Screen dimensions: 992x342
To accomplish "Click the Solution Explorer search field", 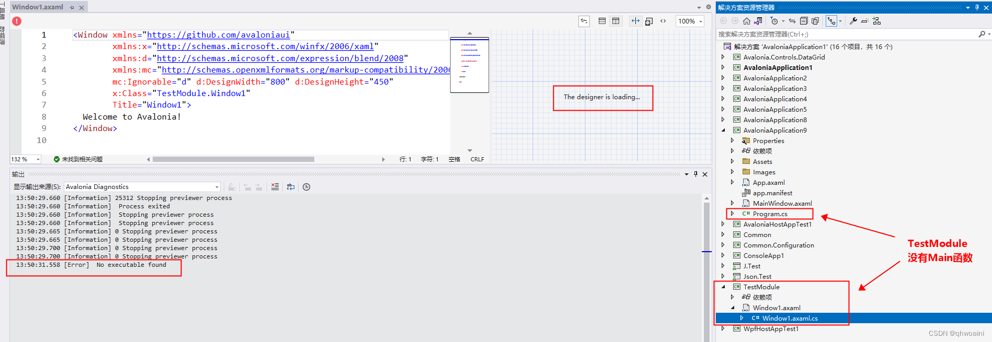I will click(x=847, y=34).
